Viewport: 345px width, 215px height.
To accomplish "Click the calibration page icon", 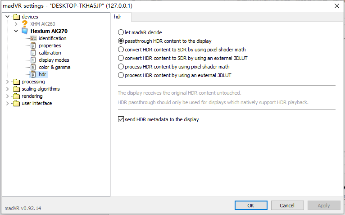I will 33,53.
